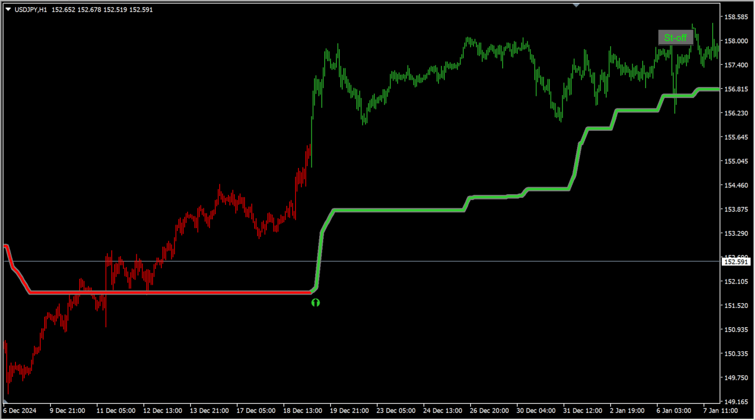Click the 26 Dec 20:00 time label
The width and height of the screenshot is (755, 420).
click(x=489, y=411)
